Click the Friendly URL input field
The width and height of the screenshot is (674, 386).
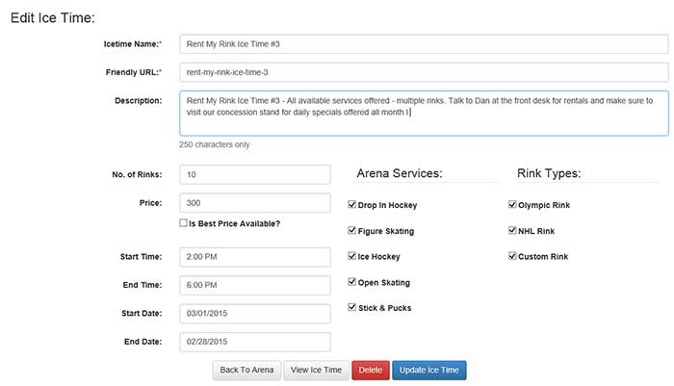[424, 72]
